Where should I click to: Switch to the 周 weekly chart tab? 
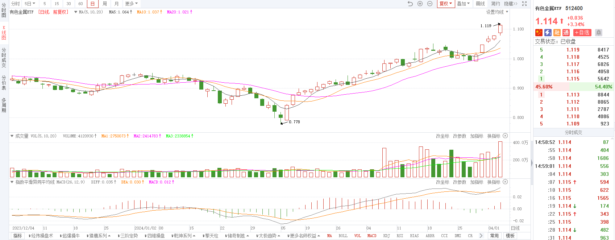coord(105,4)
